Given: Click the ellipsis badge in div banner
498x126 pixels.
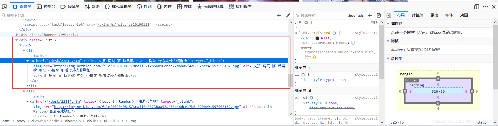Looking at the screenshot, I should 63,35.
